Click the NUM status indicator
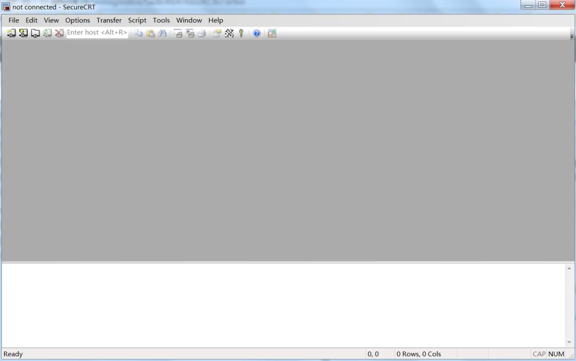 556,354
